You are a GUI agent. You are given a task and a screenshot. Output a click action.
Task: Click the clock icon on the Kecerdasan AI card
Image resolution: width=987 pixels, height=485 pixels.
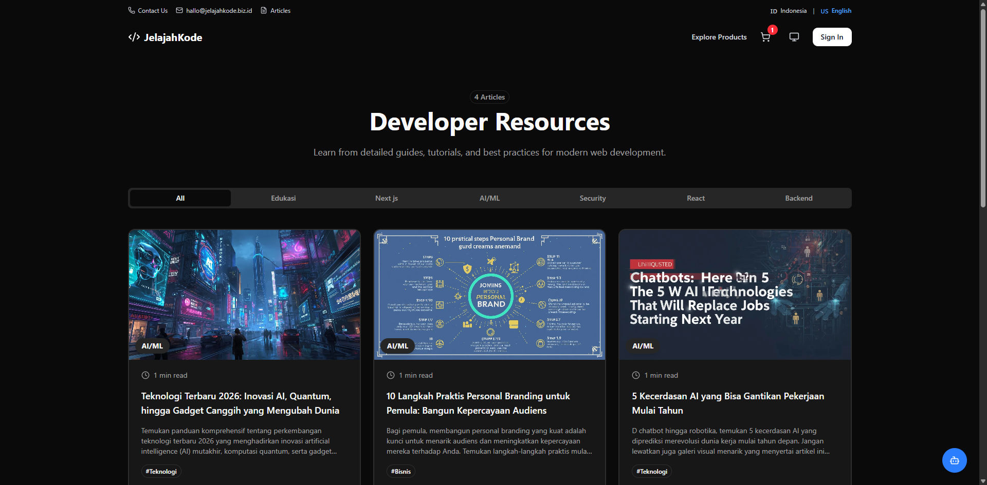[635, 375]
